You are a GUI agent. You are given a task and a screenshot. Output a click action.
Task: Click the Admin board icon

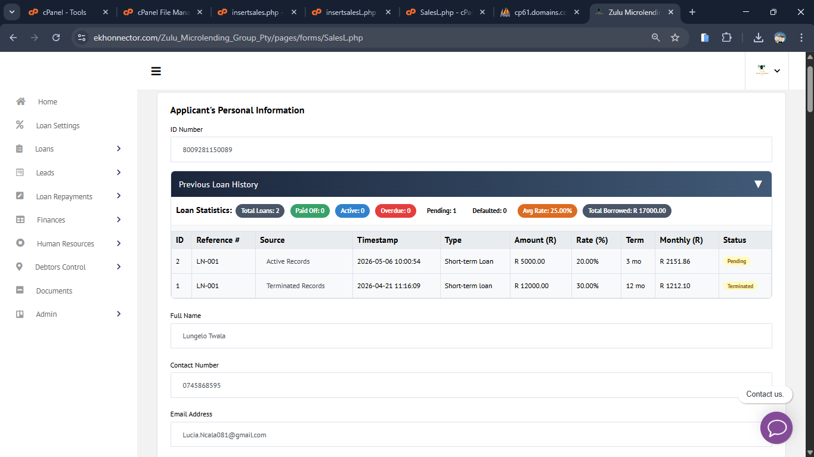pyautogui.click(x=20, y=314)
